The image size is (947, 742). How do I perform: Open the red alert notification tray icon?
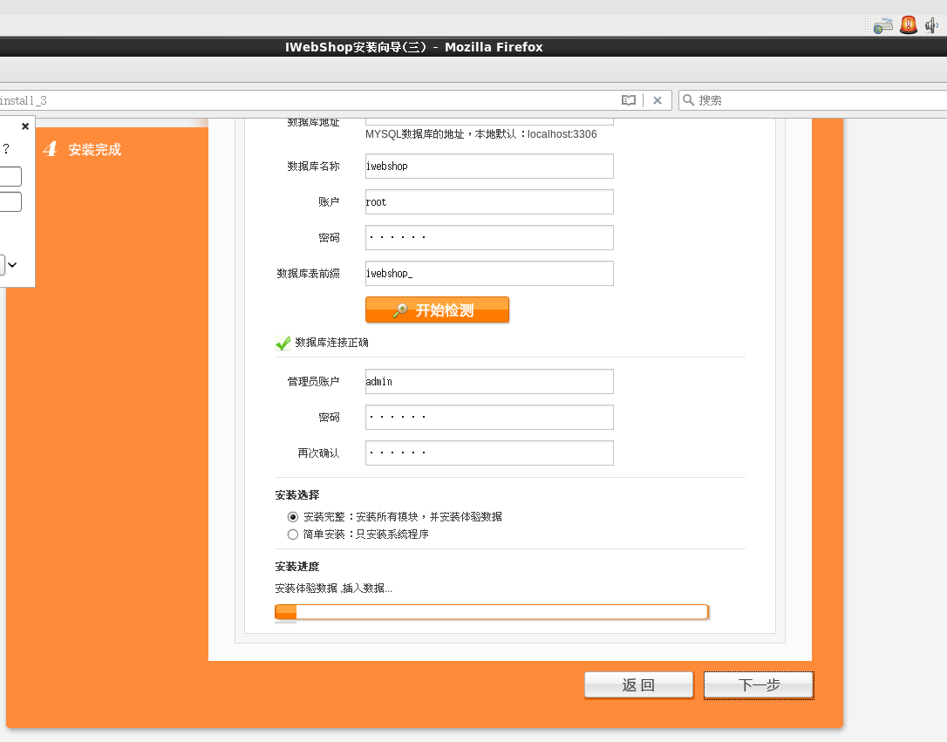pyautogui.click(x=909, y=24)
